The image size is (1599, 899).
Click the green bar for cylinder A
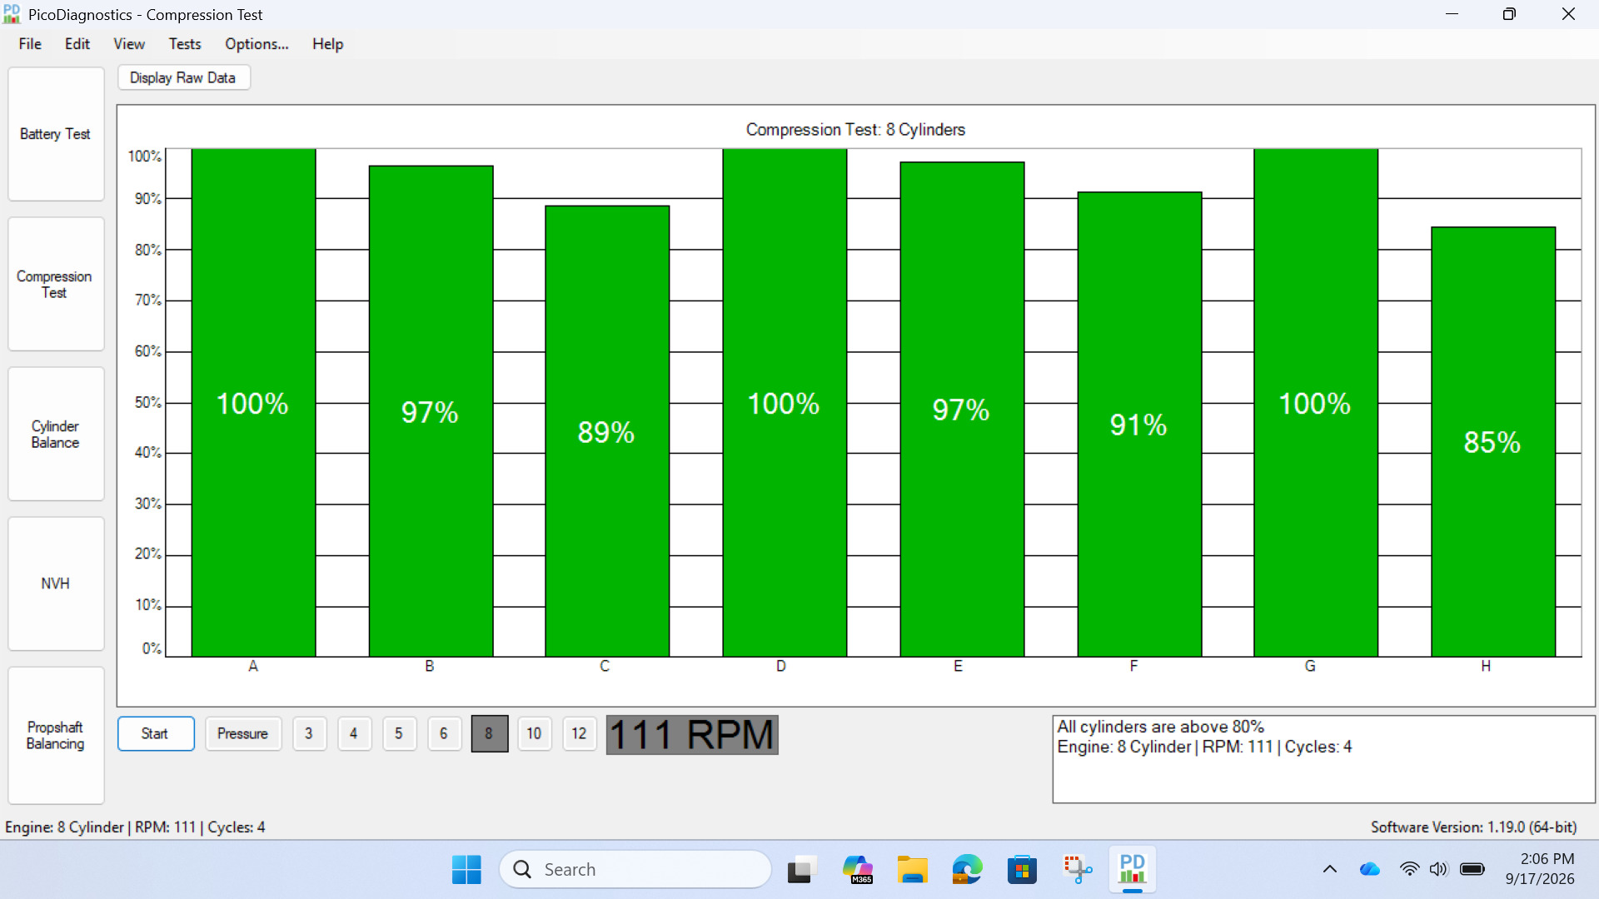point(253,403)
